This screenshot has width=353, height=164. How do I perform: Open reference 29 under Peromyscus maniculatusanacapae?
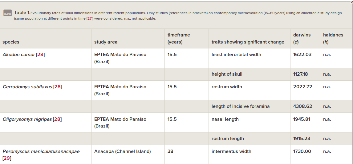coord(7,158)
